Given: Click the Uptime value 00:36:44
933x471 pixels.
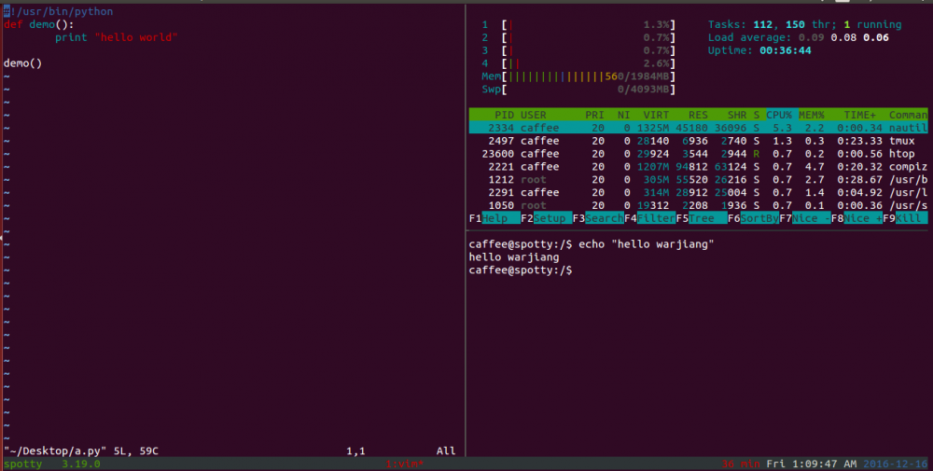Looking at the screenshot, I should [x=786, y=50].
